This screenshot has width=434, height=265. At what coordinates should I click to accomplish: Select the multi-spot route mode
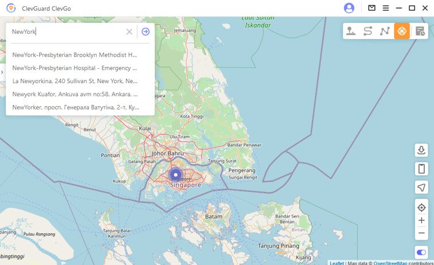click(x=385, y=31)
